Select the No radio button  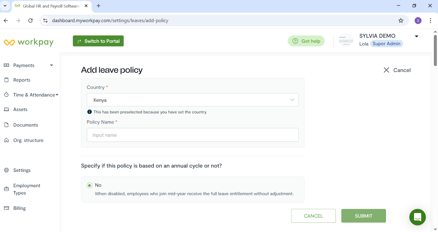pos(90,185)
